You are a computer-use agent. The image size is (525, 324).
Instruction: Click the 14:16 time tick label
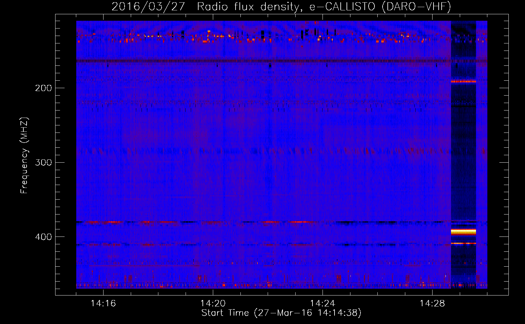[103, 303]
